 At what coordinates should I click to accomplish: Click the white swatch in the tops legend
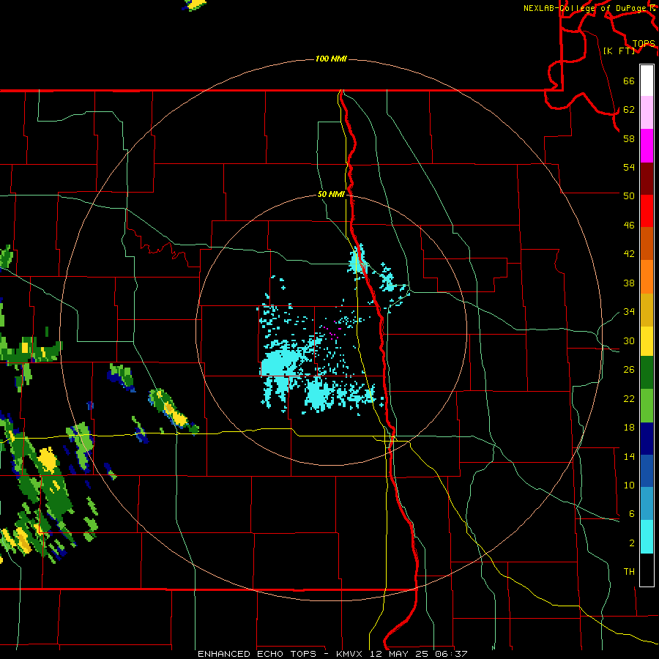point(647,81)
